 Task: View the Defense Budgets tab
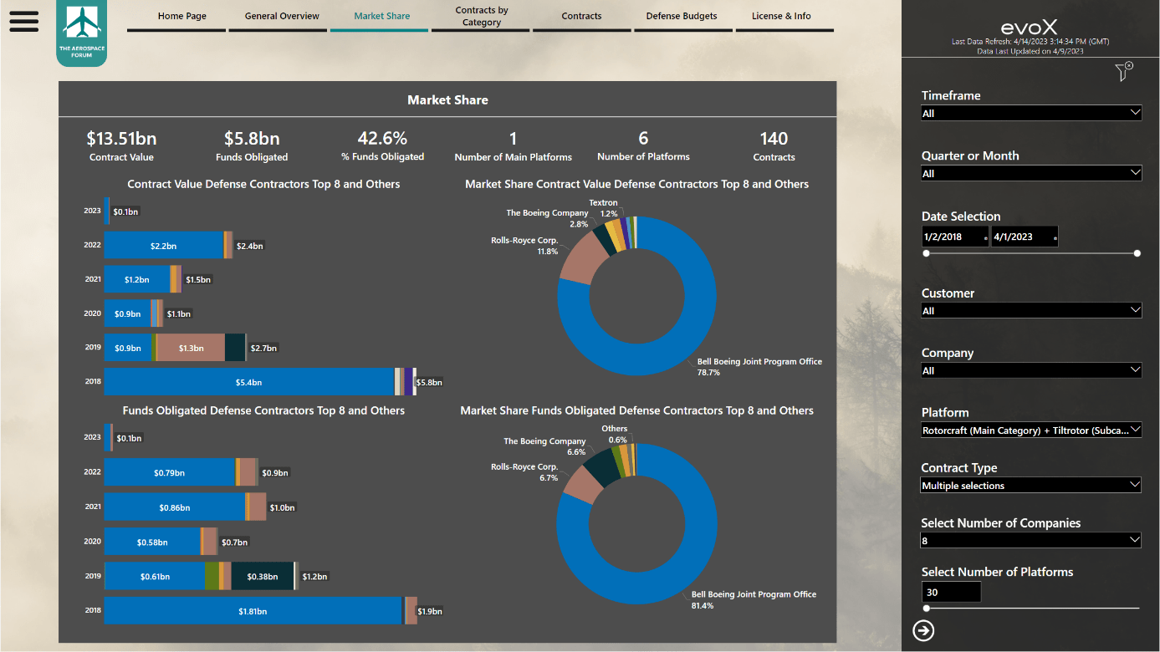682,16
